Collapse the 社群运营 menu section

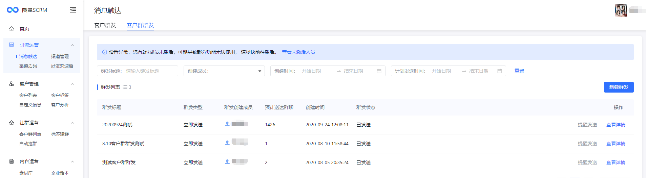(72, 123)
